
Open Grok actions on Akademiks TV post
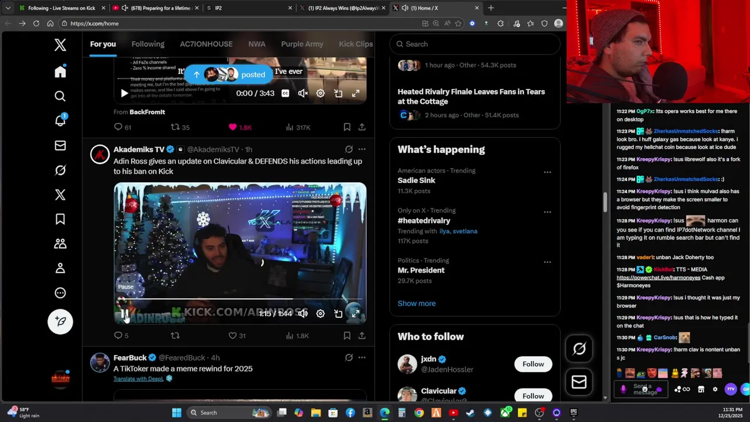click(x=349, y=149)
